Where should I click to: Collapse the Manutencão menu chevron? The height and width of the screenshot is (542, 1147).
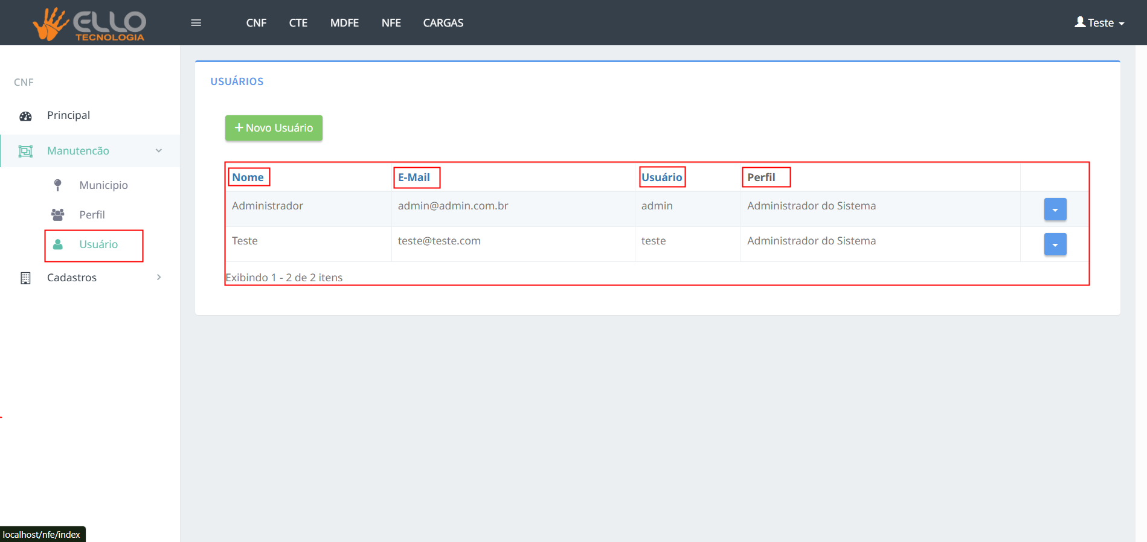(x=159, y=151)
